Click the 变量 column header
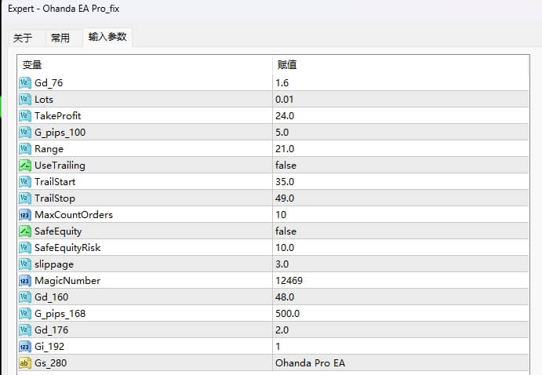 [32, 64]
